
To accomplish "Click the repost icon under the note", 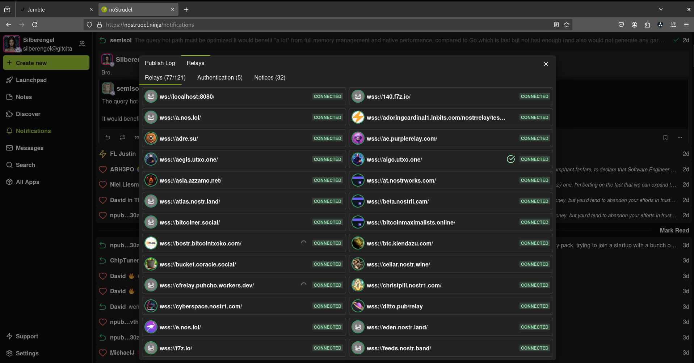I will (122, 137).
